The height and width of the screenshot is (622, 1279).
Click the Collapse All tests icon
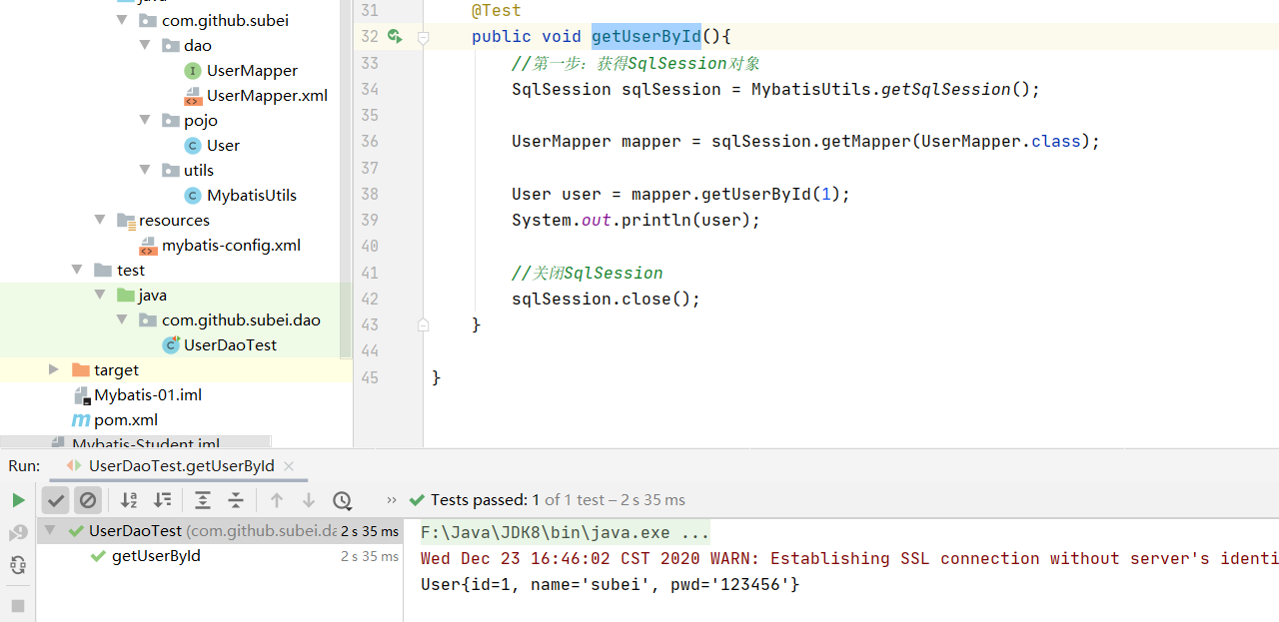click(x=236, y=500)
